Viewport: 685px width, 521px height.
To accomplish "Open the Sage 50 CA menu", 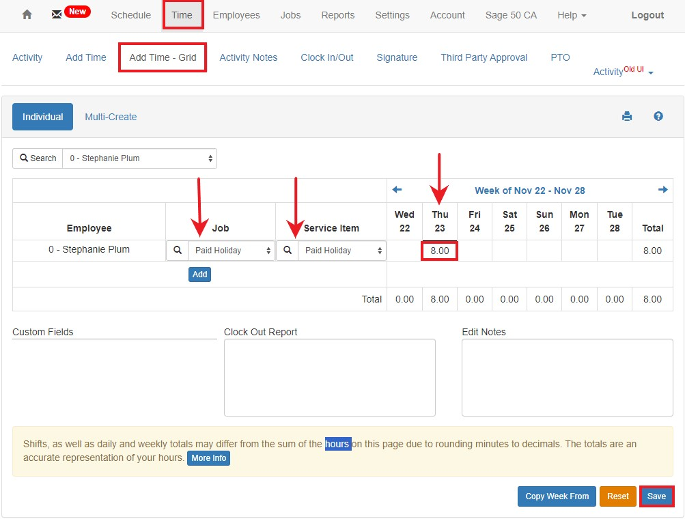I will point(511,15).
